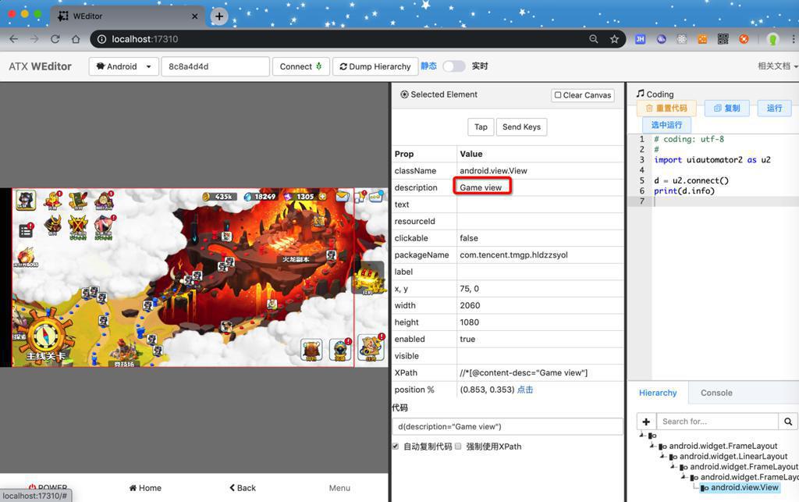The width and height of the screenshot is (799, 502).
Task: Switch to the Console tab
Action: pos(716,393)
